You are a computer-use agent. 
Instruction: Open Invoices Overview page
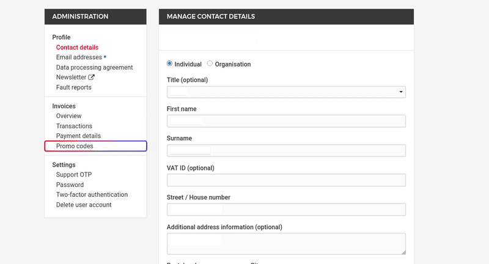pyautogui.click(x=68, y=116)
